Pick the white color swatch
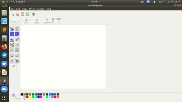The height and width of the screenshot is (102, 182). click(22, 97)
